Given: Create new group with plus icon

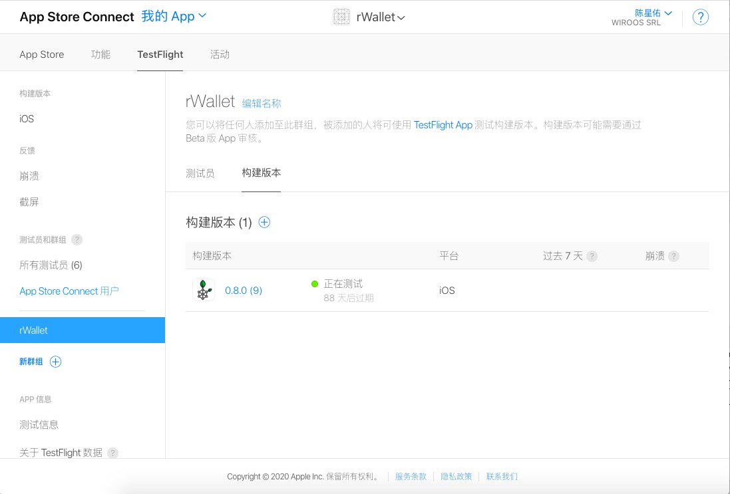Looking at the screenshot, I should click(55, 362).
